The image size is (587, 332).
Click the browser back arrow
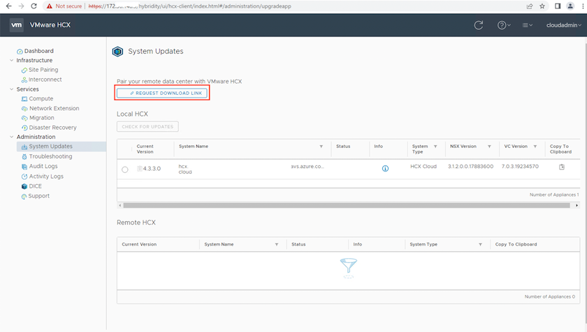point(8,6)
